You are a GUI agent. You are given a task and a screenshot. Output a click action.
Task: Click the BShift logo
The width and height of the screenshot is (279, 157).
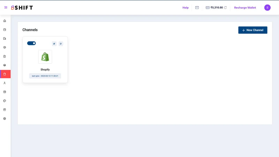[22, 8]
